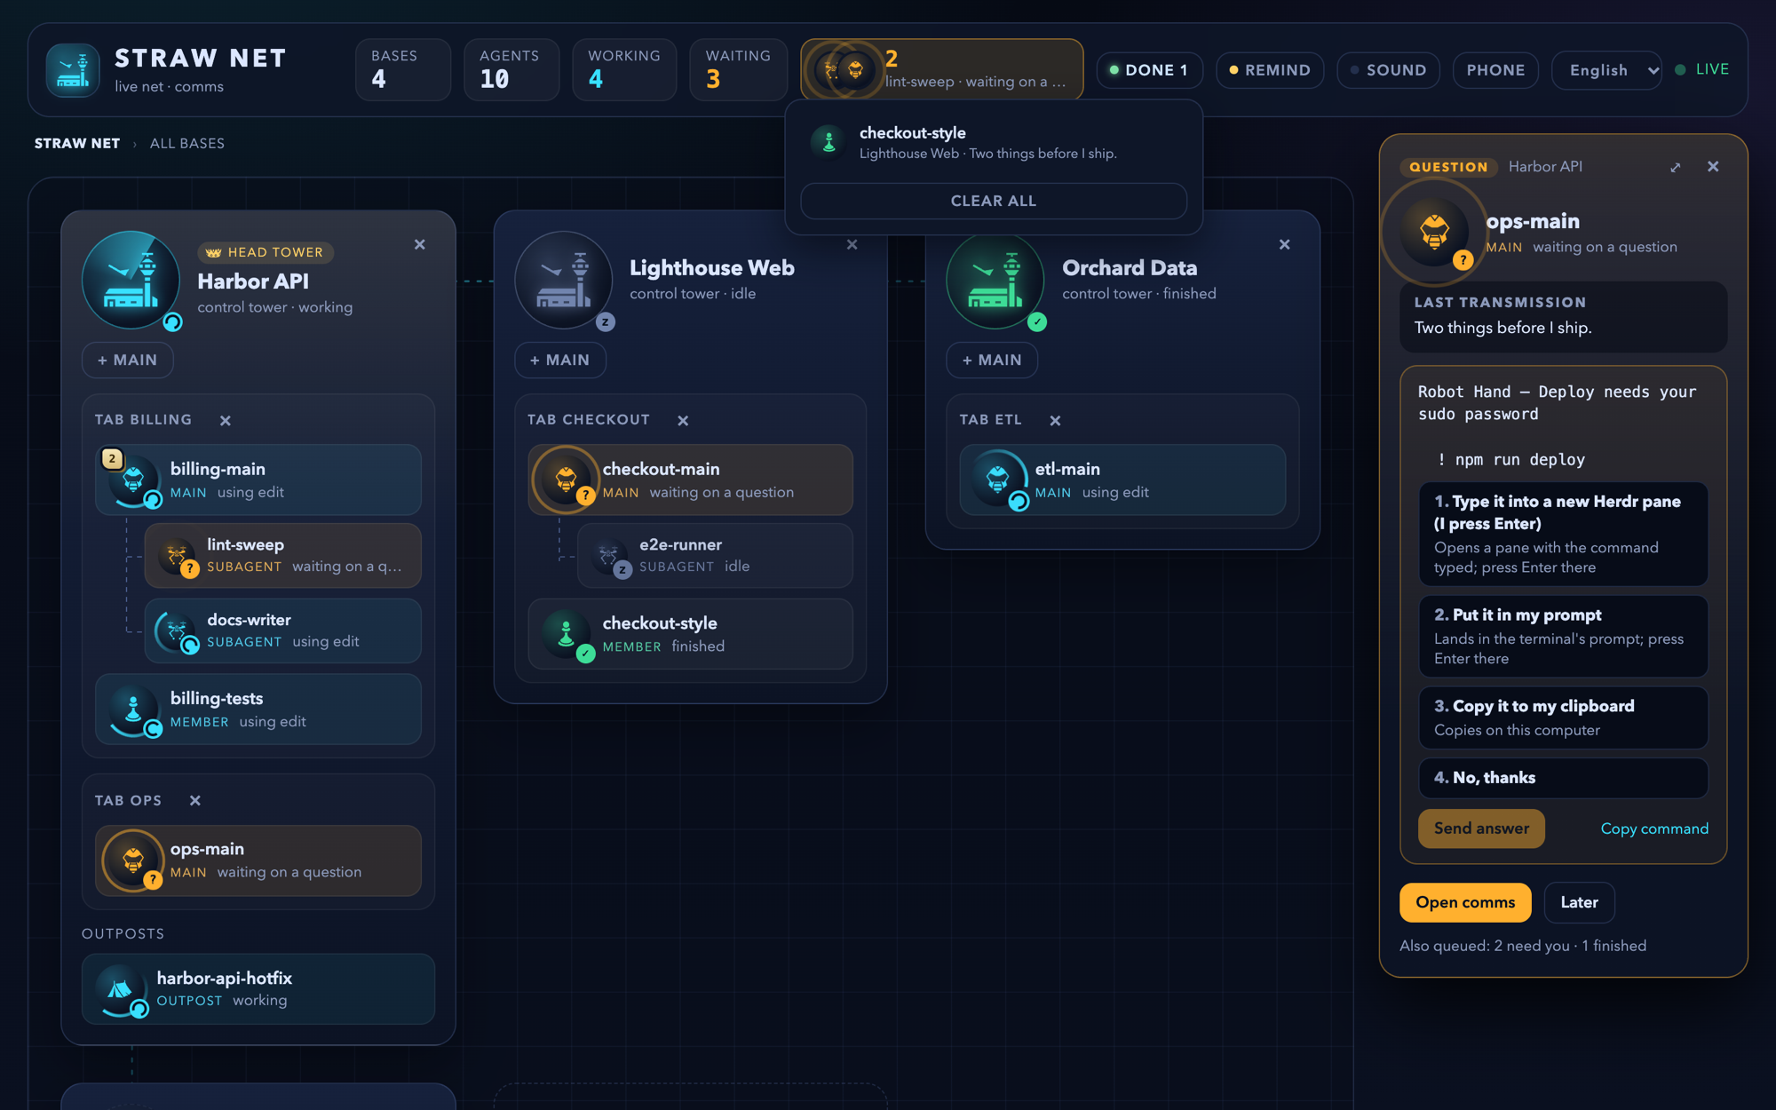This screenshot has height=1110, width=1776.
Task: Click the Later button
Action: click(1579, 902)
